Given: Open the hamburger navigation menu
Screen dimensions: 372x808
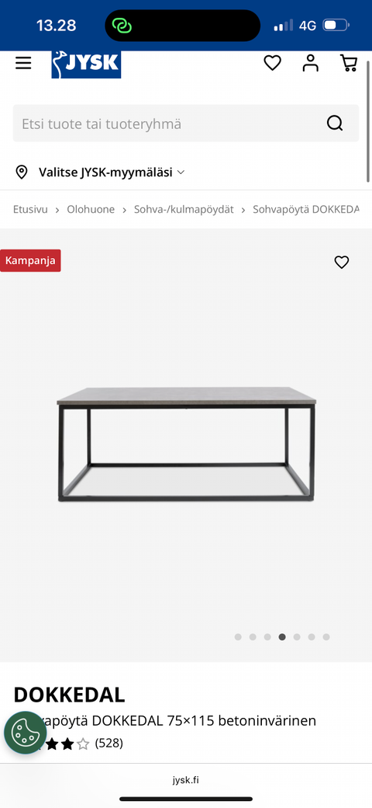Looking at the screenshot, I should click(23, 64).
